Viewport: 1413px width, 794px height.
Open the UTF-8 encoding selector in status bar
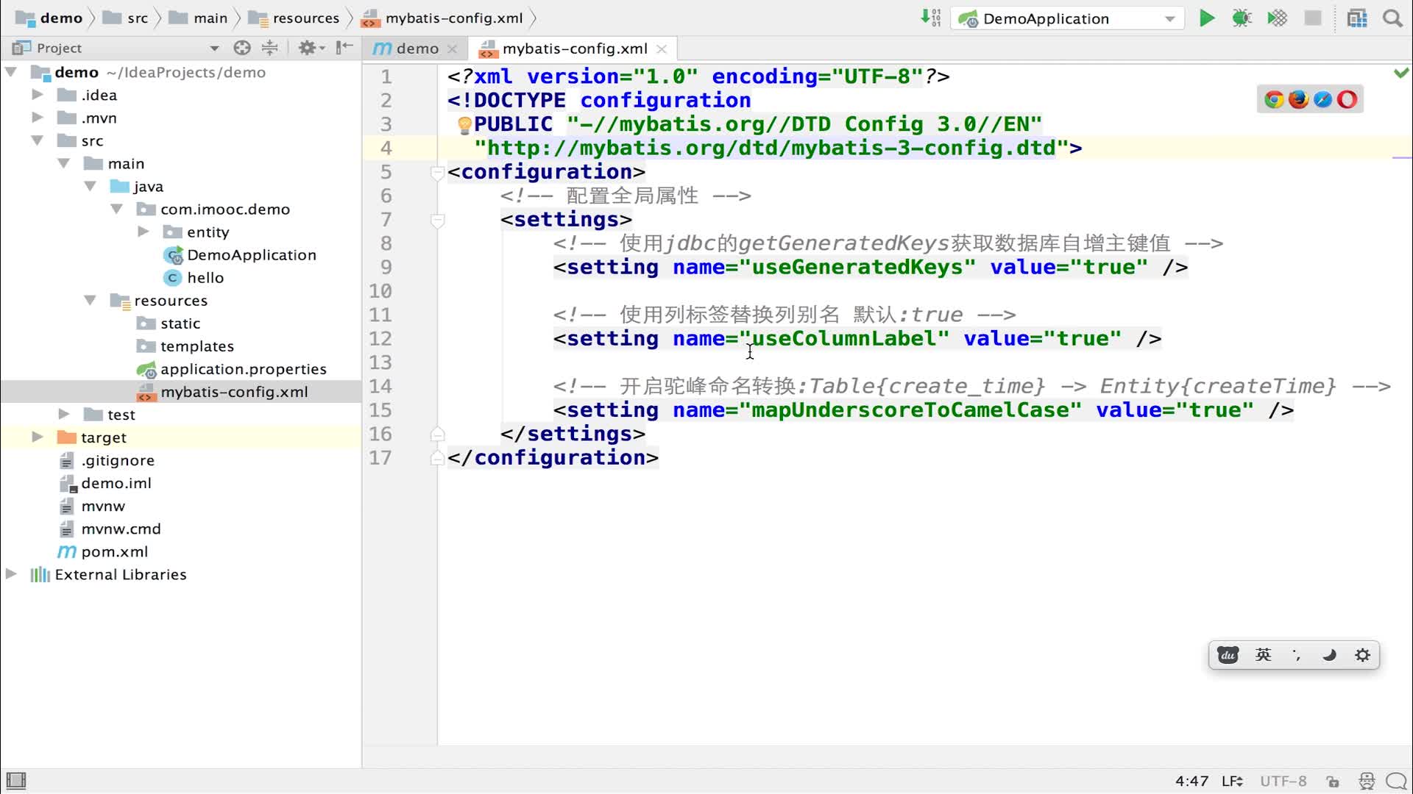click(x=1283, y=781)
